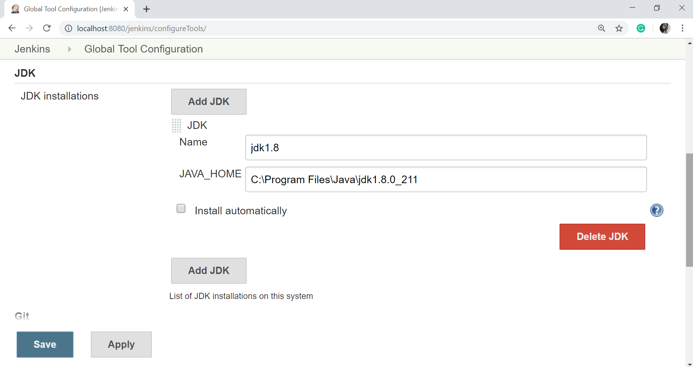Click the JAVA_HOME path field
Screen dimensions: 693x367
446,180
